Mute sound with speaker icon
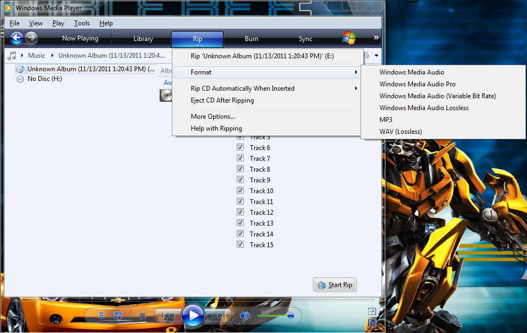The width and height of the screenshot is (527, 333). click(245, 315)
